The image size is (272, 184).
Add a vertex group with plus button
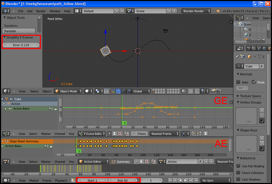coord(262,110)
